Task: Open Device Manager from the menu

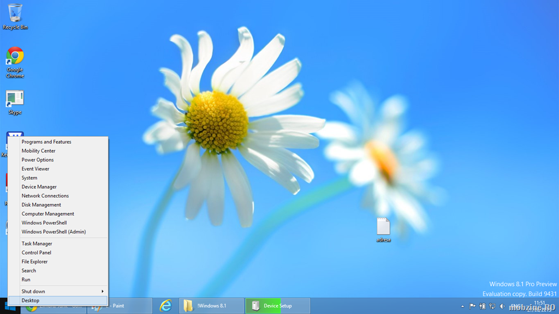Action: (58, 186)
